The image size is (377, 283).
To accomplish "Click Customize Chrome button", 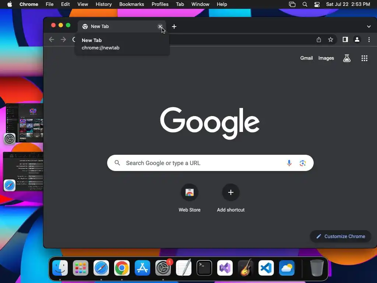I will click(x=341, y=236).
